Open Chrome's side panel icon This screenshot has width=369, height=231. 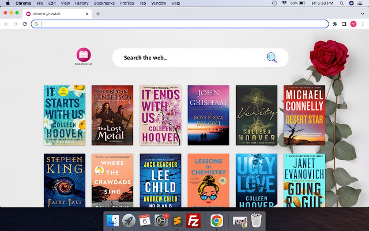click(344, 24)
